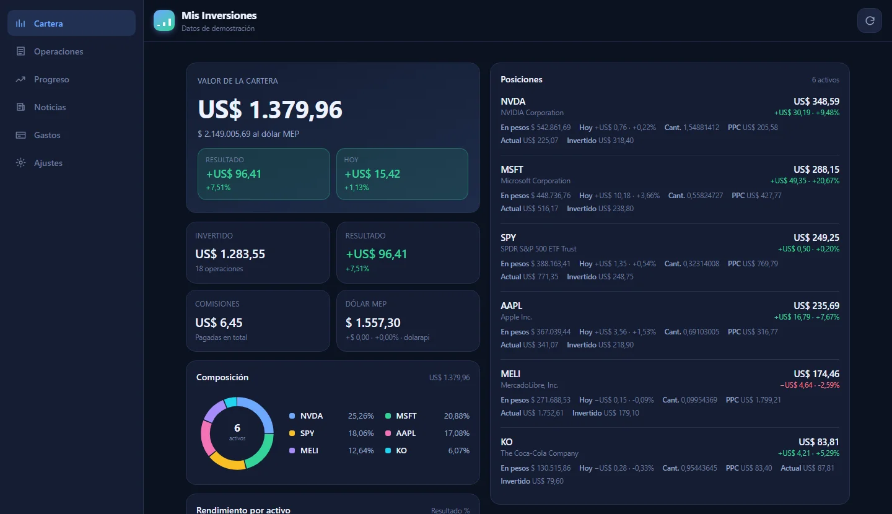Select the NVDA ticker in Posiciones
892x514 pixels.
click(513, 102)
